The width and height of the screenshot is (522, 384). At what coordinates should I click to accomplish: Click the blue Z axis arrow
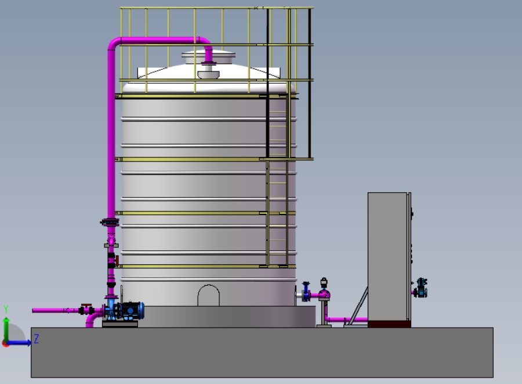pos(19,343)
